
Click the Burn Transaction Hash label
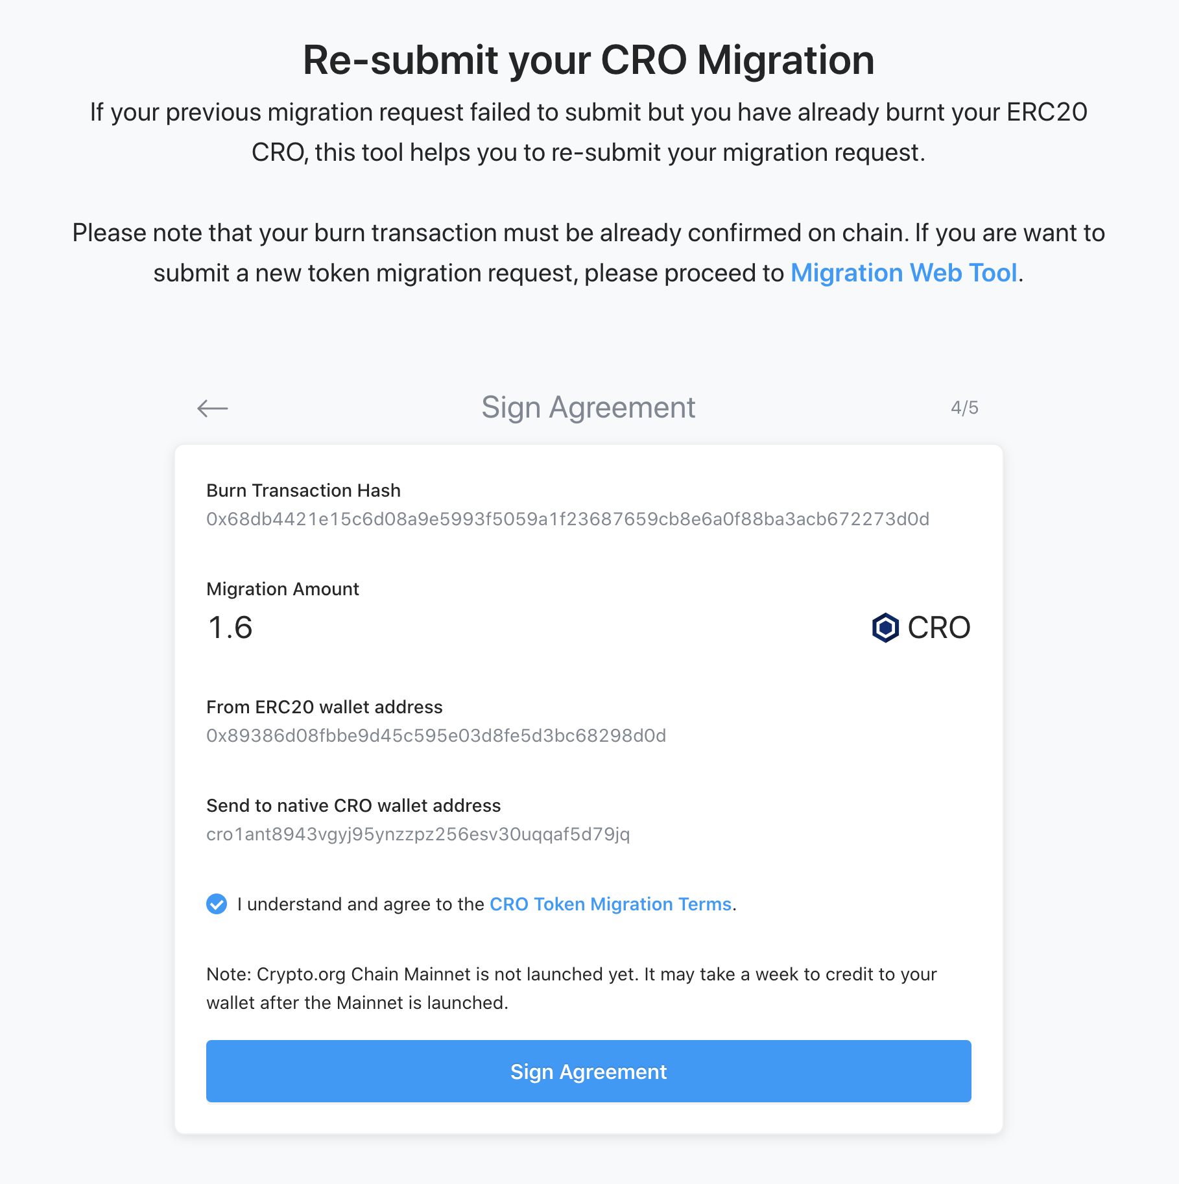[x=304, y=491]
